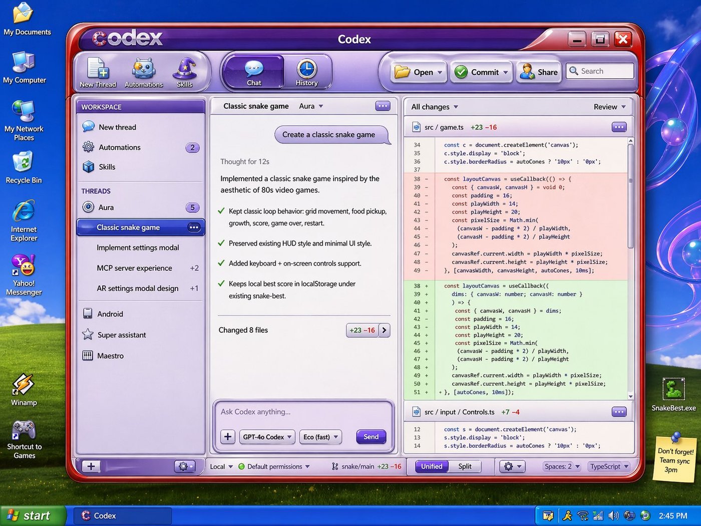This screenshot has height=526, width=701.
Task: Select the Super assistant star item
Action: click(141, 335)
